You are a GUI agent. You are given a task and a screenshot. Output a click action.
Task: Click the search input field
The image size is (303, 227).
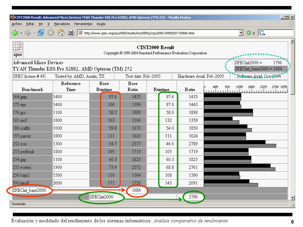coord(279,33)
